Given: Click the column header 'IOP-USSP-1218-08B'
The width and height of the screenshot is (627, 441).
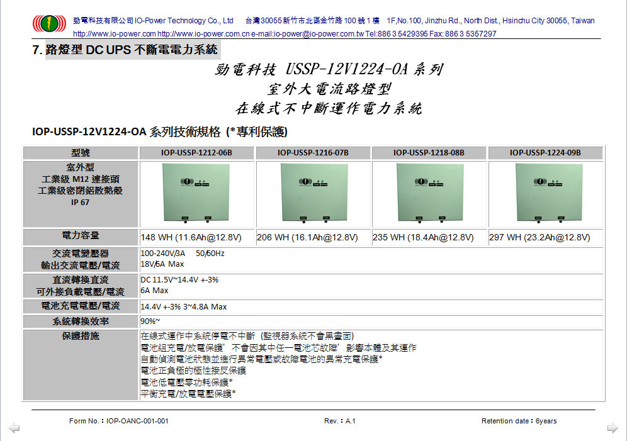Looking at the screenshot, I should pyautogui.click(x=429, y=153).
